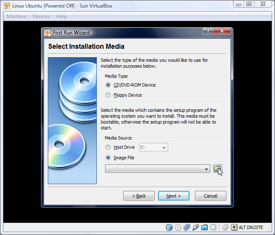Click the Next button

[x=174, y=196]
